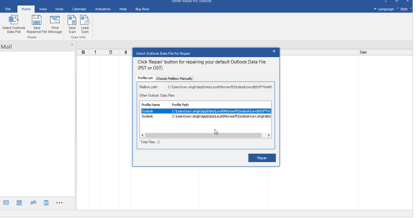Click Select Outlook Data File icon
The width and height of the screenshot is (416, 218).
13,20
